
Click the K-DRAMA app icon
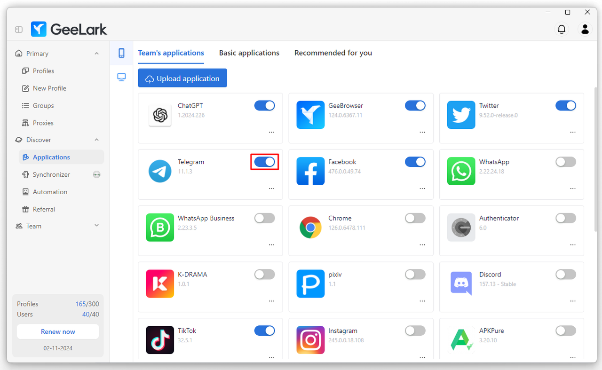160,283
